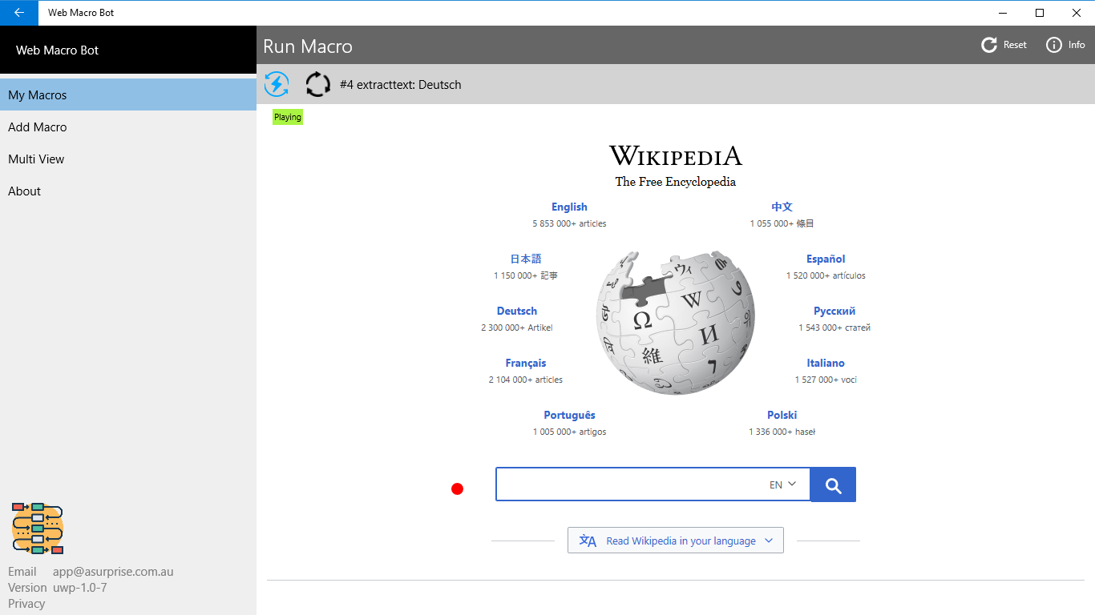The width and height of the screenshot is (1095, 615).
Task: Click the Web Macro Bot flowchart logo
Action: point(38,529)
